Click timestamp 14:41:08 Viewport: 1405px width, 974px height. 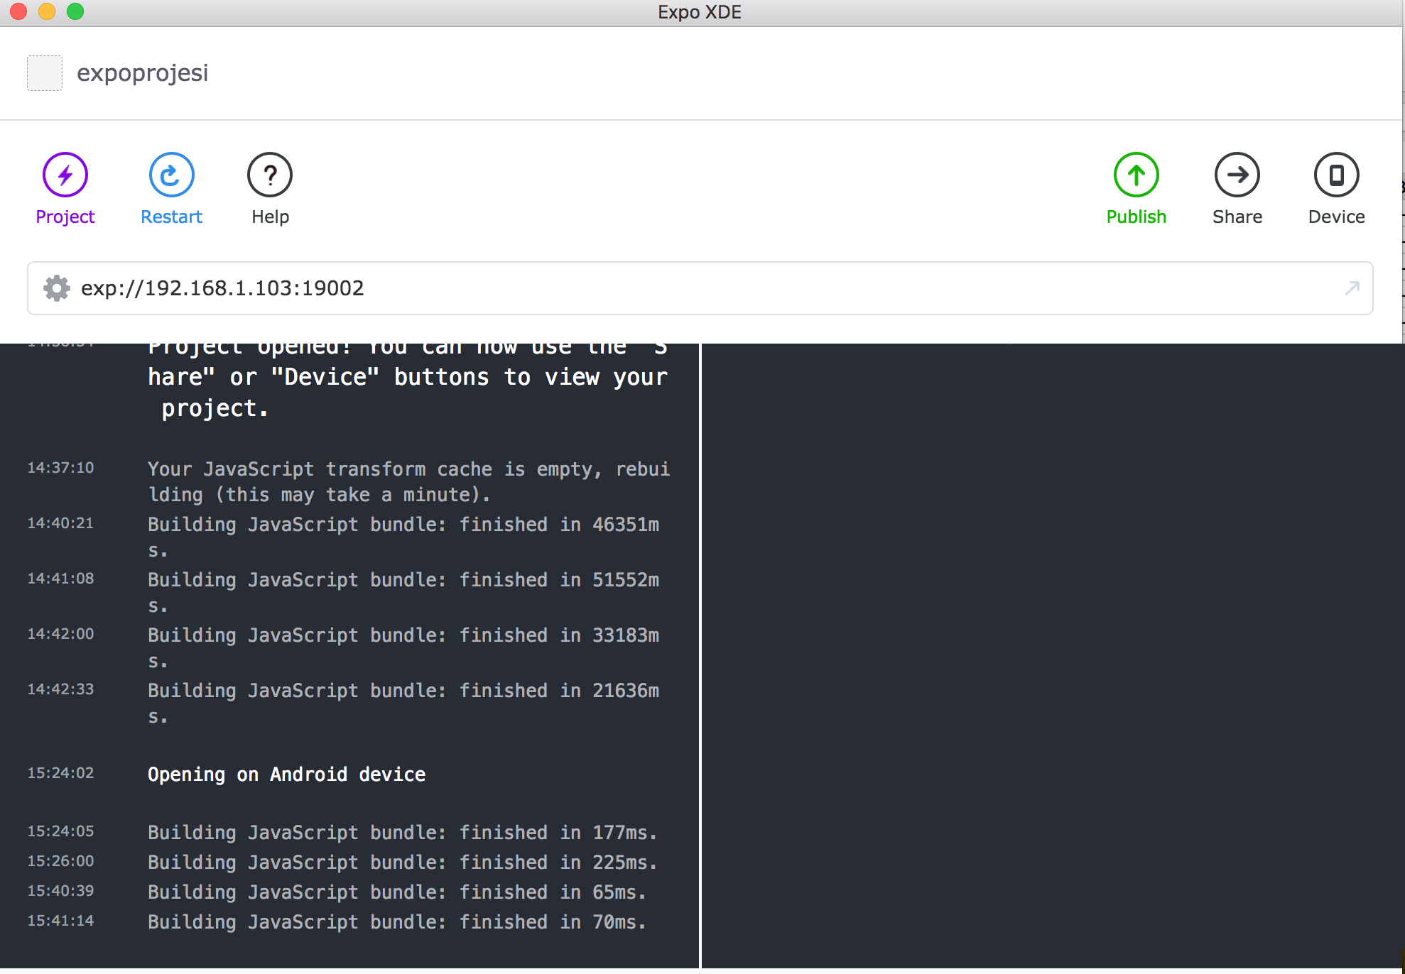coord(60,579)
